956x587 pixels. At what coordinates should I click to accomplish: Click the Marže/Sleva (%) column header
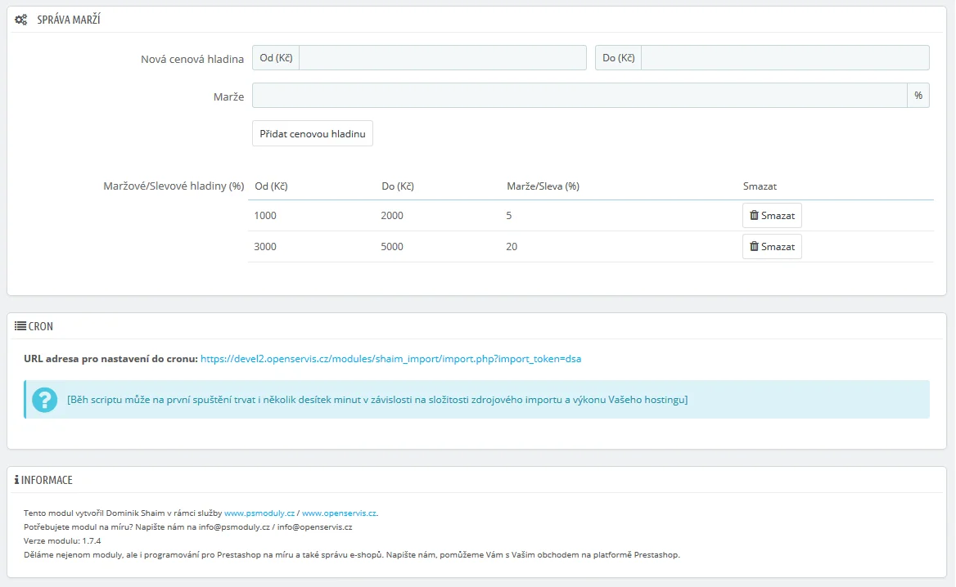point(543,186)
